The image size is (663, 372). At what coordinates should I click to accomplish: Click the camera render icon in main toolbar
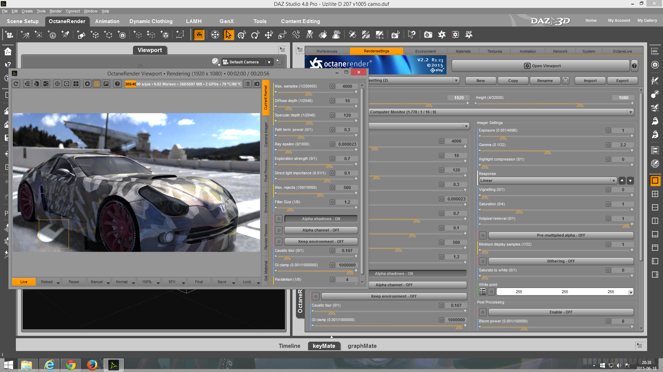coord(428,35)
